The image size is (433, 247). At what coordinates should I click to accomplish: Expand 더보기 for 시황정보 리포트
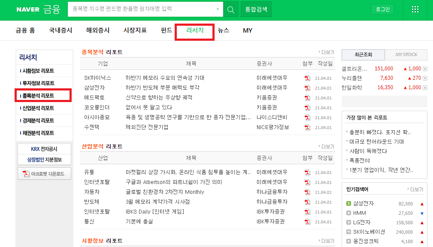coord(327,241)
